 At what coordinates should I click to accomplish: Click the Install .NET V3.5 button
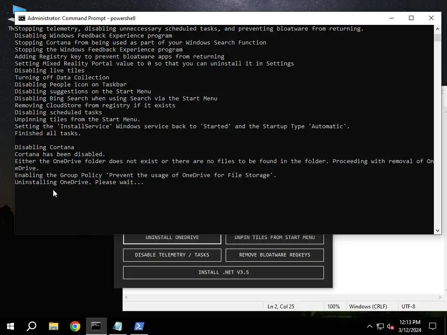point(223,272)
